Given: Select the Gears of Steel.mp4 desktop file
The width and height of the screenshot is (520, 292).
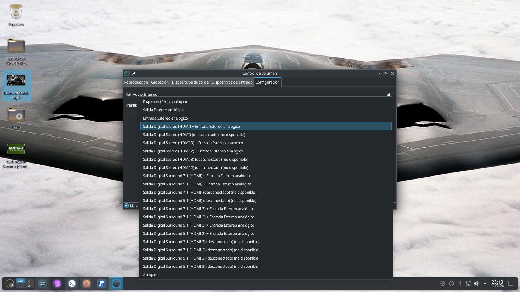Looking at the screenshot, I should [x=16, y=86].
